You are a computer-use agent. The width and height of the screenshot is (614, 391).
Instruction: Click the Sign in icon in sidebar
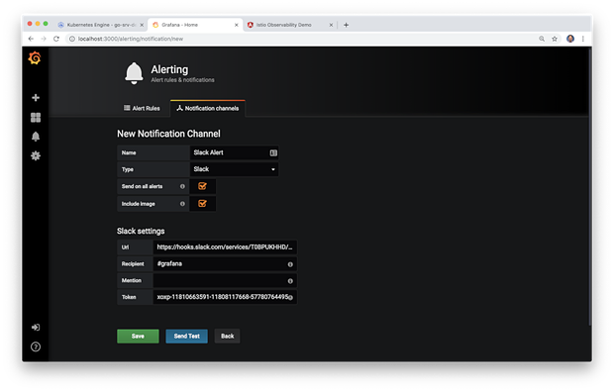click(x=36, y=328)
